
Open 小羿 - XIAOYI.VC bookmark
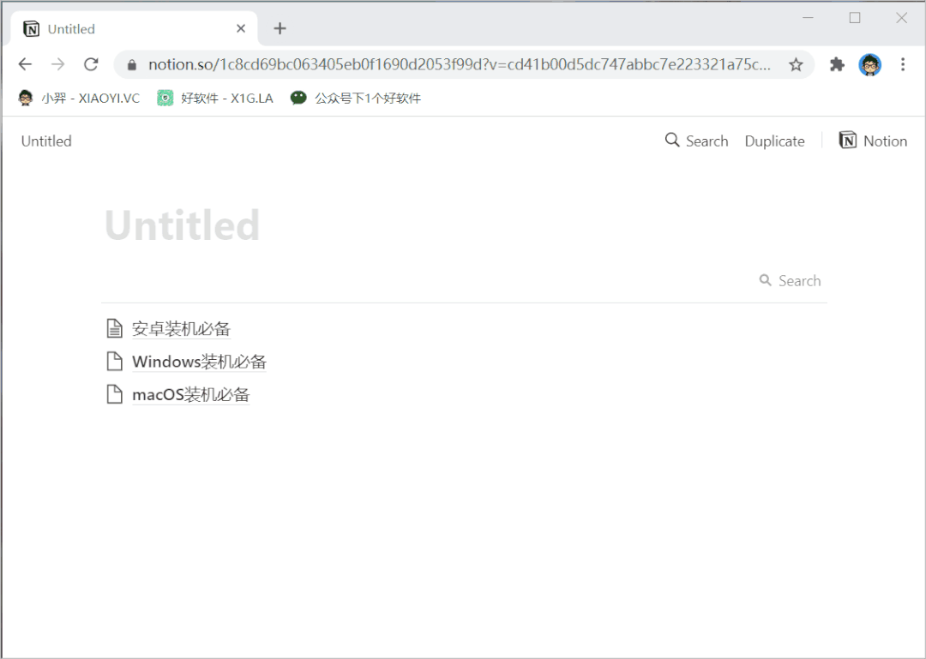click(x=79, y=98)
